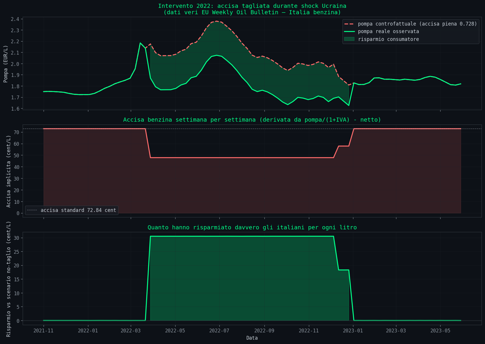The image size is (485, 344).
Task: Click the peak of the red dashed curve
Action: point(216,21)
